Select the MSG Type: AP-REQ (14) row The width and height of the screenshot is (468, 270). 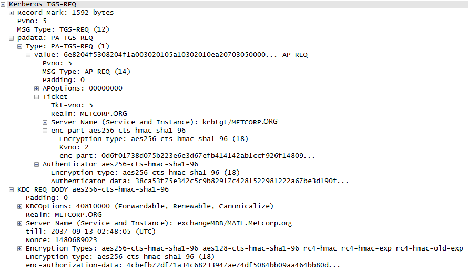[86, 72]
